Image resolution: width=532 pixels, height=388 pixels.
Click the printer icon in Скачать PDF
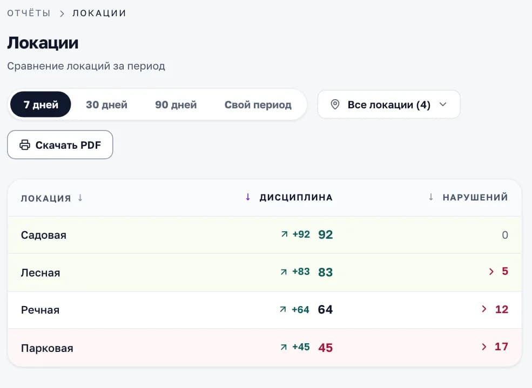pyautogui.click(x=25, y=145)
